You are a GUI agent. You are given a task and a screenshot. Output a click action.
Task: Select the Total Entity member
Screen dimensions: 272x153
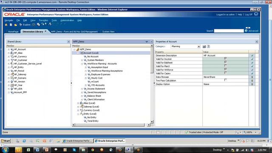point(93,121)
